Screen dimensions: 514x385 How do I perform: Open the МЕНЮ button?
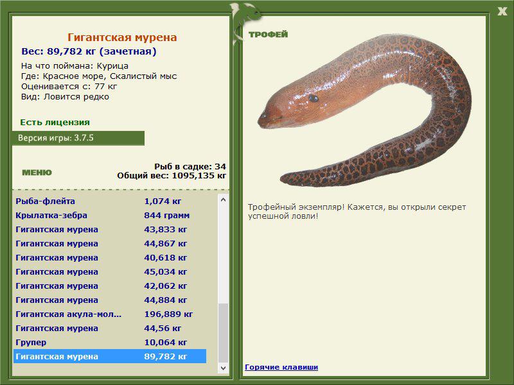(37, 173)
